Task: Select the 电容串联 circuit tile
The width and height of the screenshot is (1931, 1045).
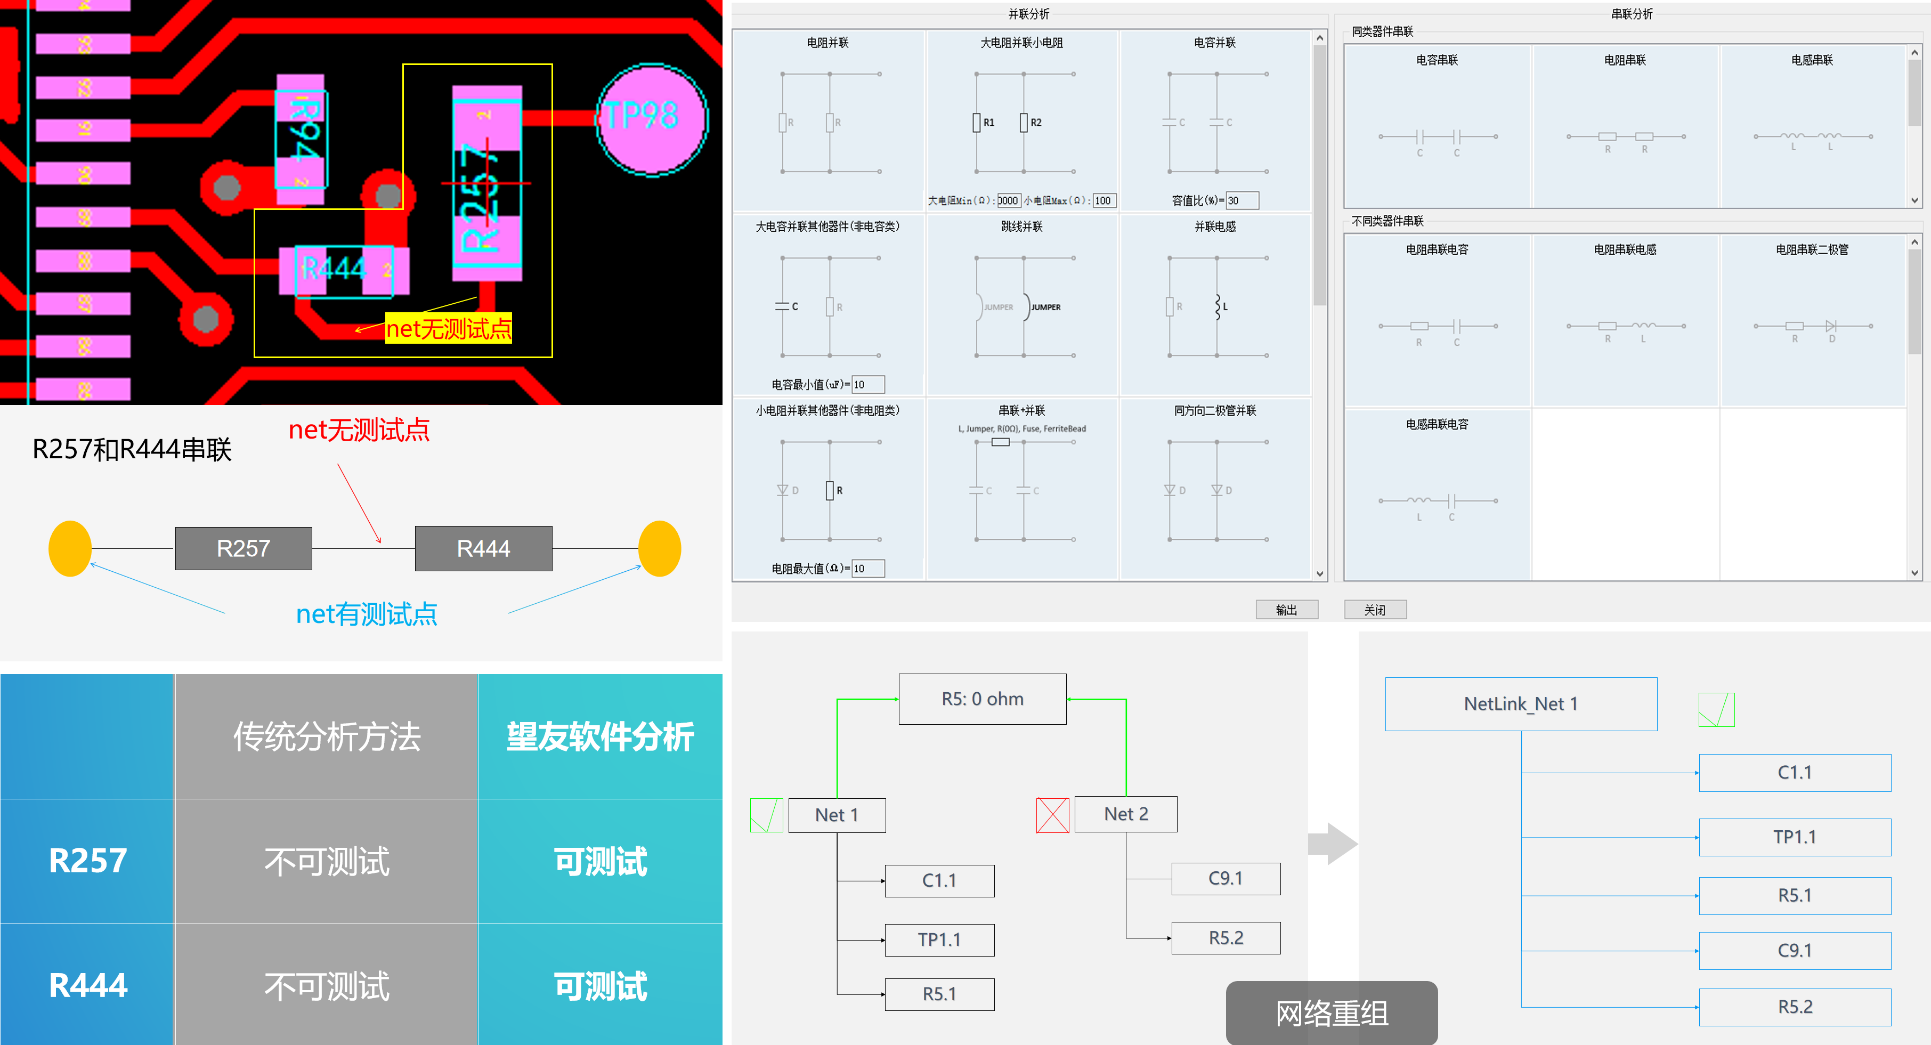Action: coord(1437,126)
